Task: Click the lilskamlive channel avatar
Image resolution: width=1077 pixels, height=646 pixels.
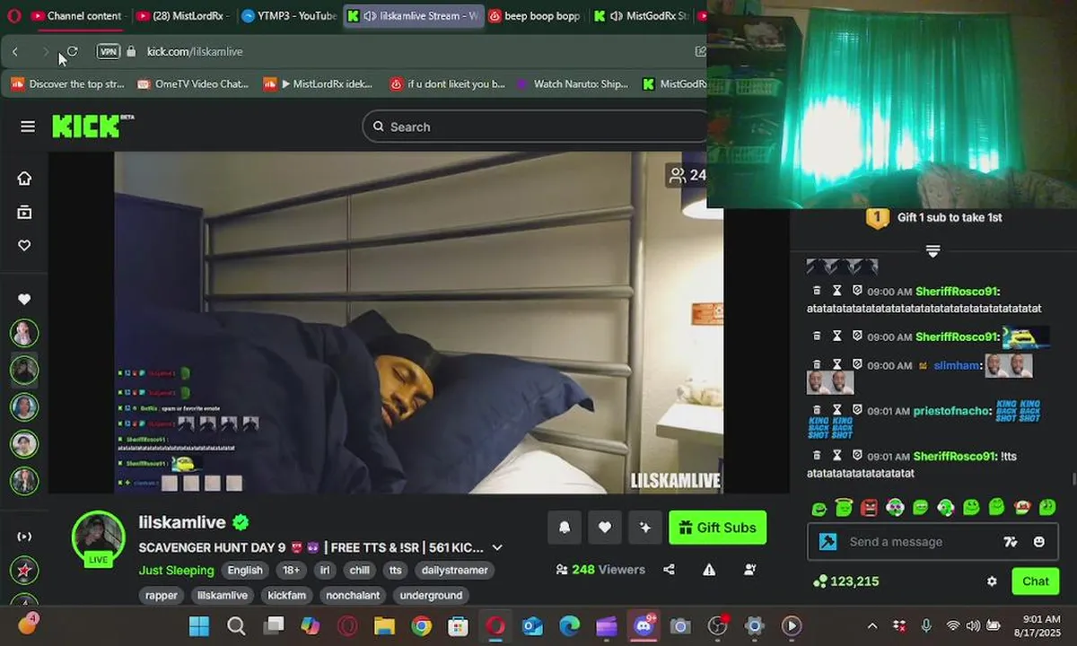Action: [x=98, y=537]
